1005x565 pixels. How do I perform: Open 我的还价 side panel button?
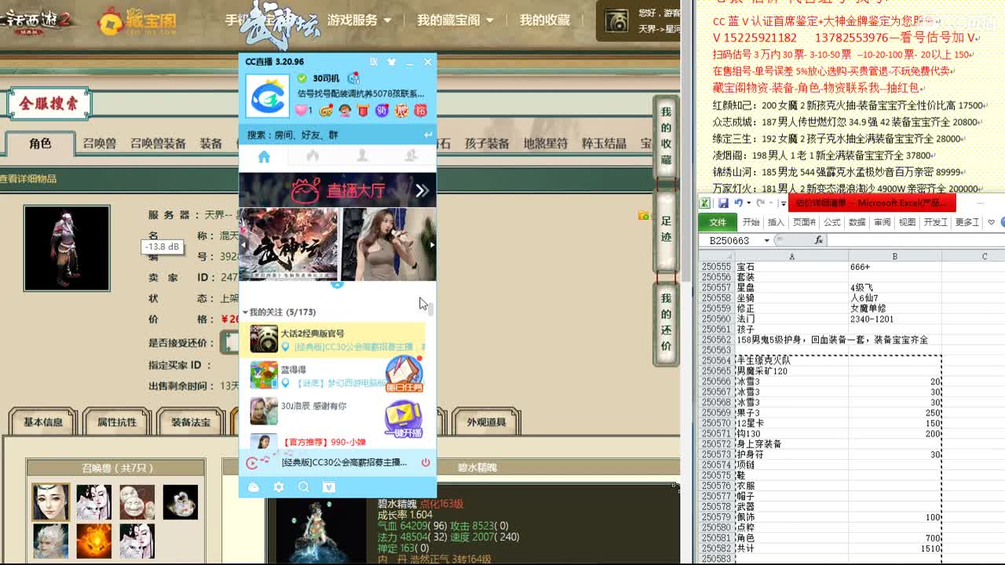(x=666, y=323)
